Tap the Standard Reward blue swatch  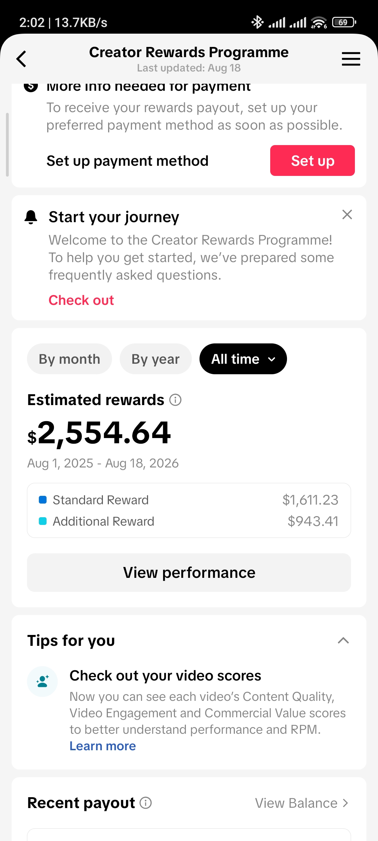click(43, 500)
